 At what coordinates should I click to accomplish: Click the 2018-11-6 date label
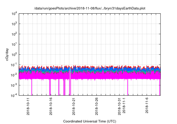tap(147, 105)
